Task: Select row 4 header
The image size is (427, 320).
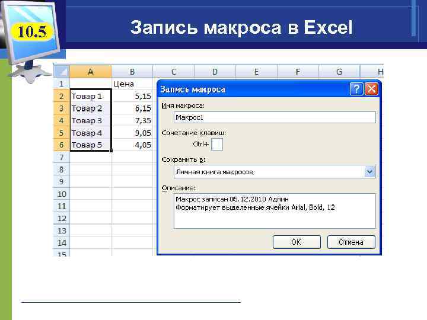Action: [62, 120]
